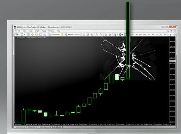181x134 pixels.
Task: Click the Zoom In magnifier icon
Action: pos(97,34)
